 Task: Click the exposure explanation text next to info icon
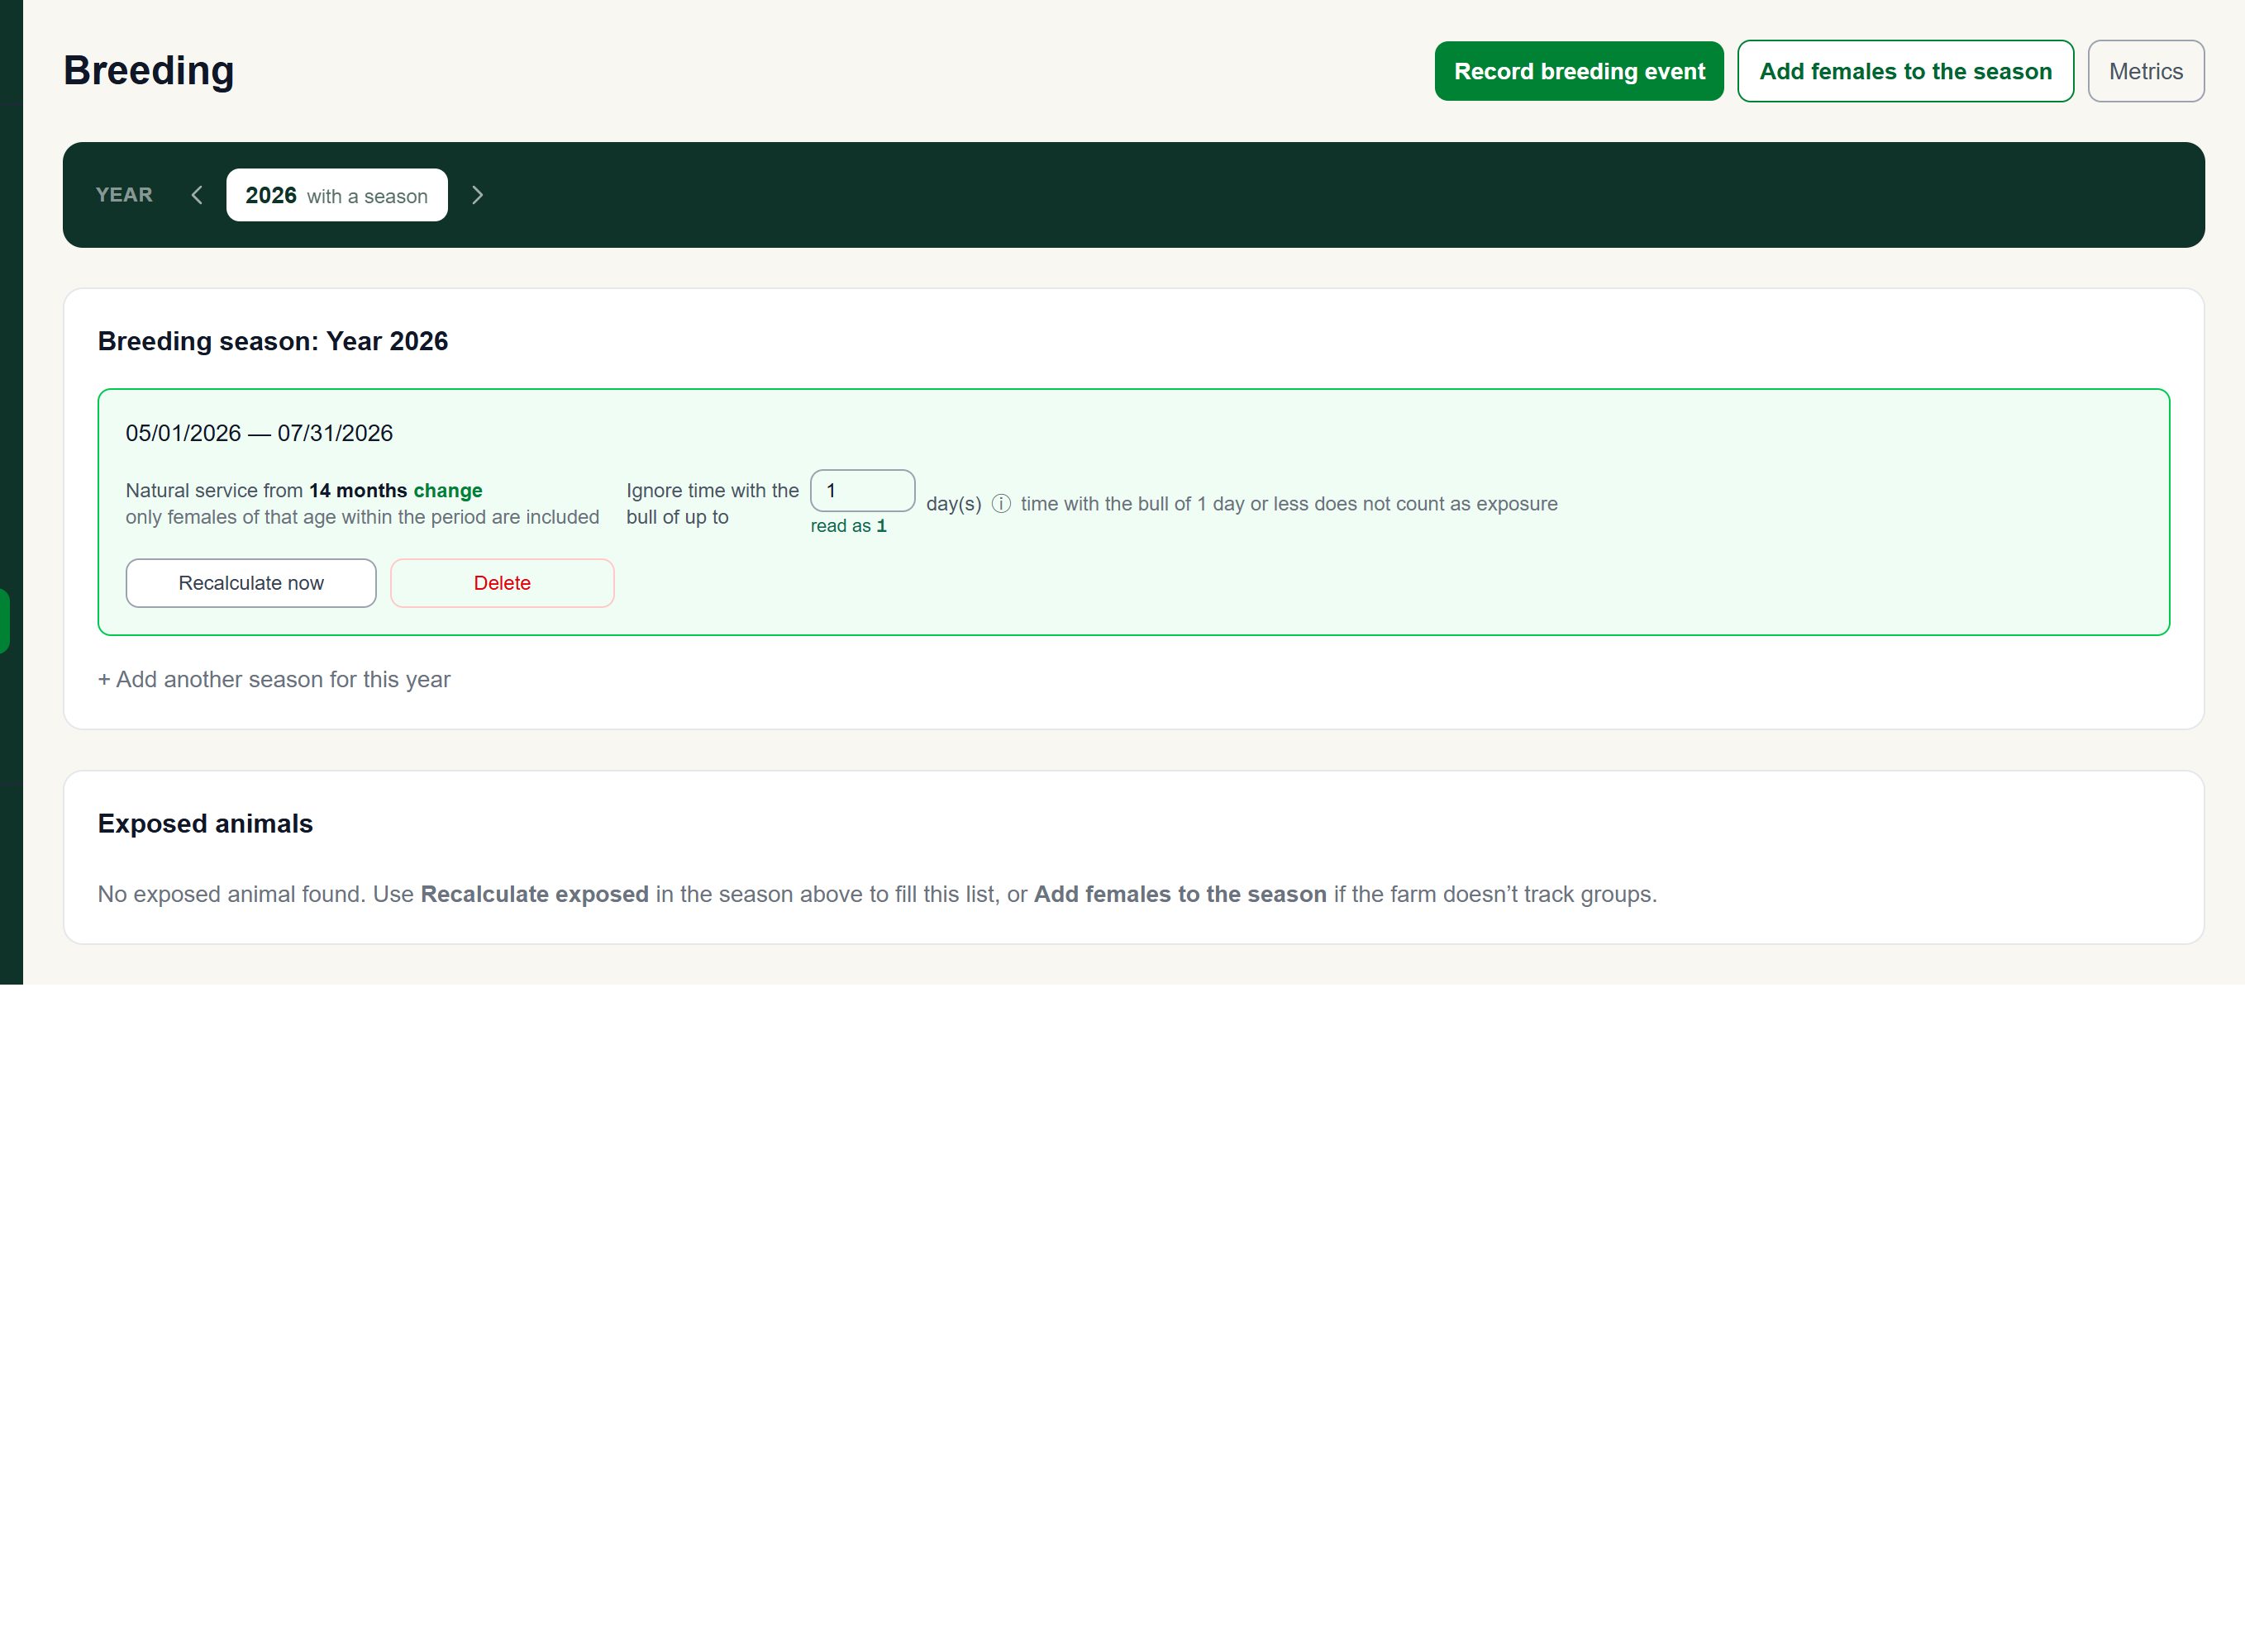[1289, 504]
